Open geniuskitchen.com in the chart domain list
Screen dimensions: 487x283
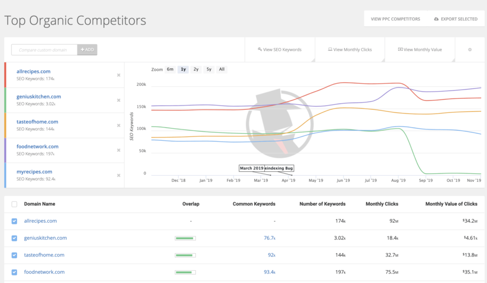click(x=39, y=97)
